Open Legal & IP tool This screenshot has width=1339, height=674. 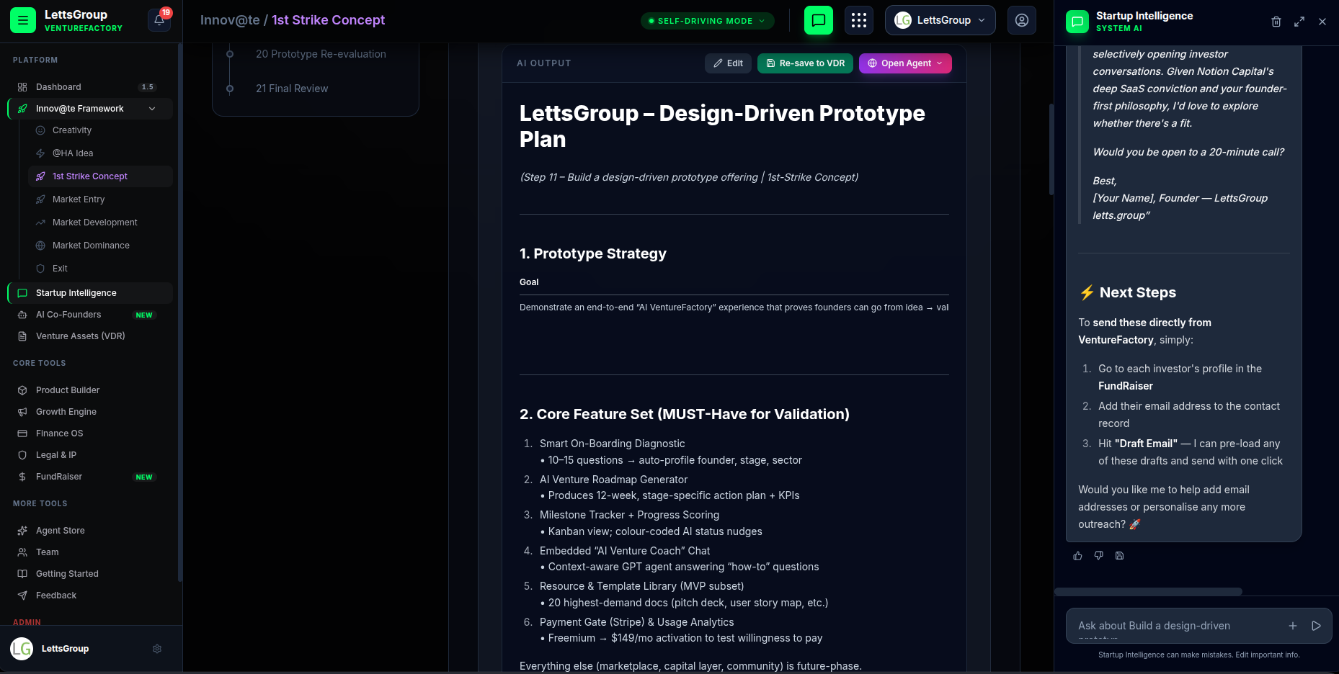(x=90, y=455)
